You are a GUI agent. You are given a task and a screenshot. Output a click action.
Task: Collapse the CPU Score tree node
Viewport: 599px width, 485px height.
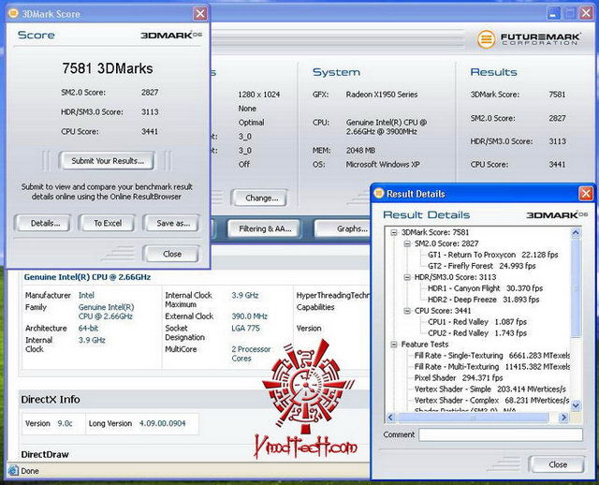coord(406,311)
